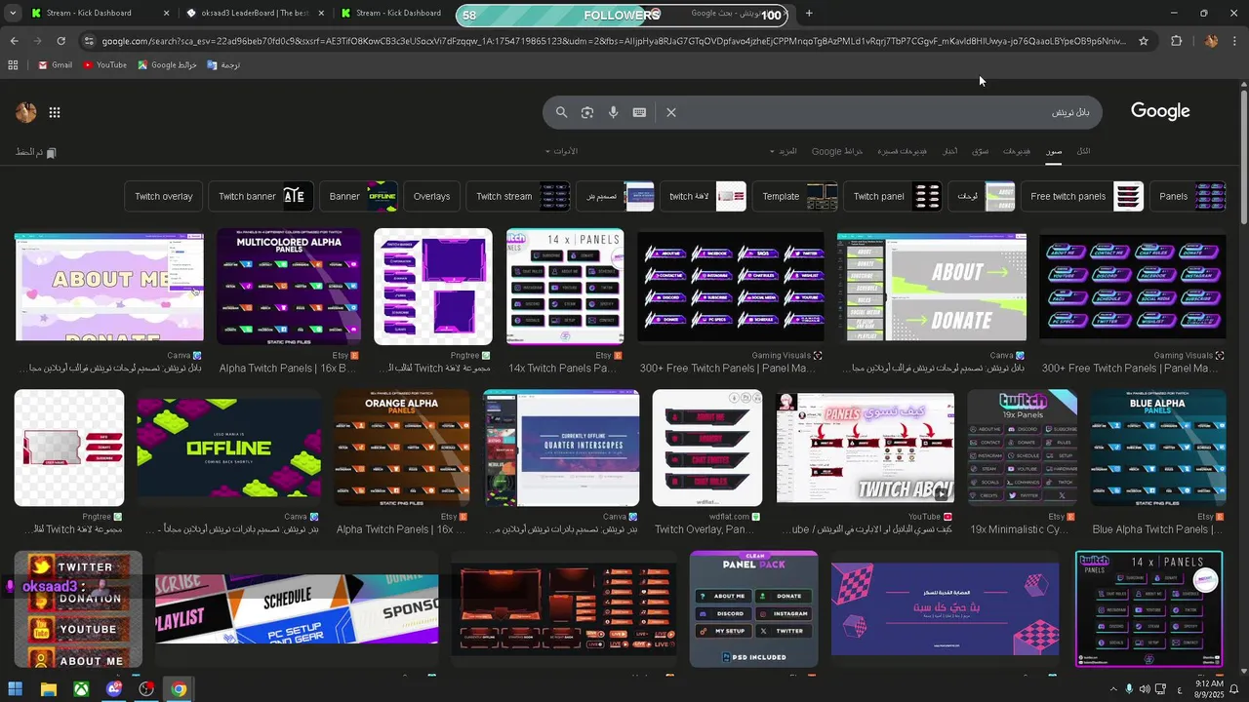Open Orange Alpha Panels thumbnail

[401, 448]
